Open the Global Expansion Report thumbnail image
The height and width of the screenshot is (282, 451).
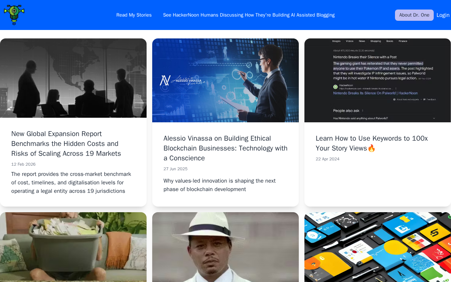coord(73,78)
